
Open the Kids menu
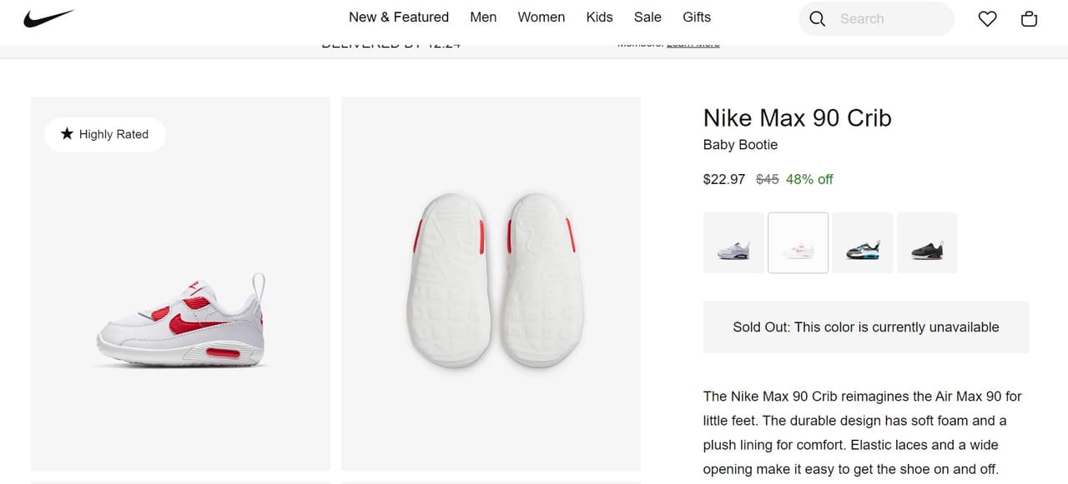[598, 17]
